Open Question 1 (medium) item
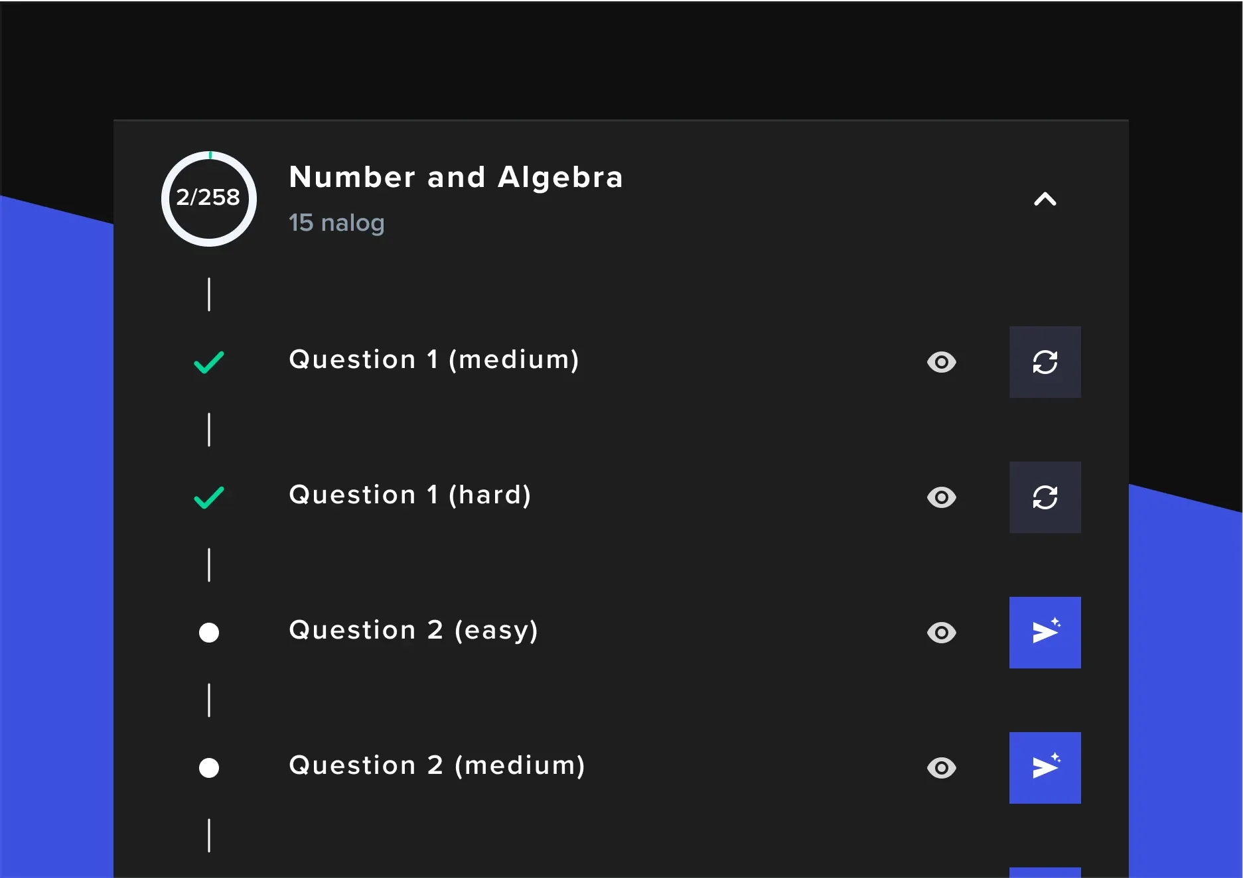The height and width of the screenshot is (878, 1243). [434, 360]
